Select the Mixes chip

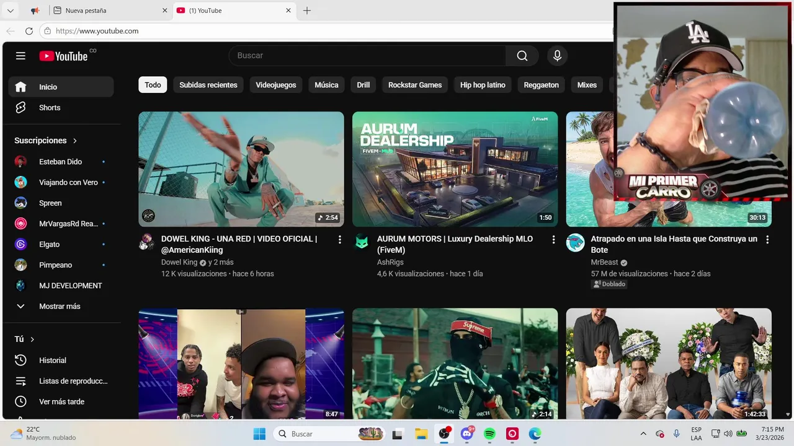click(x=587, y=85)
